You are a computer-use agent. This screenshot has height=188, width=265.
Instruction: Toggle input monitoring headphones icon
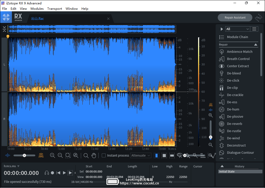click(x=47, y=173)
